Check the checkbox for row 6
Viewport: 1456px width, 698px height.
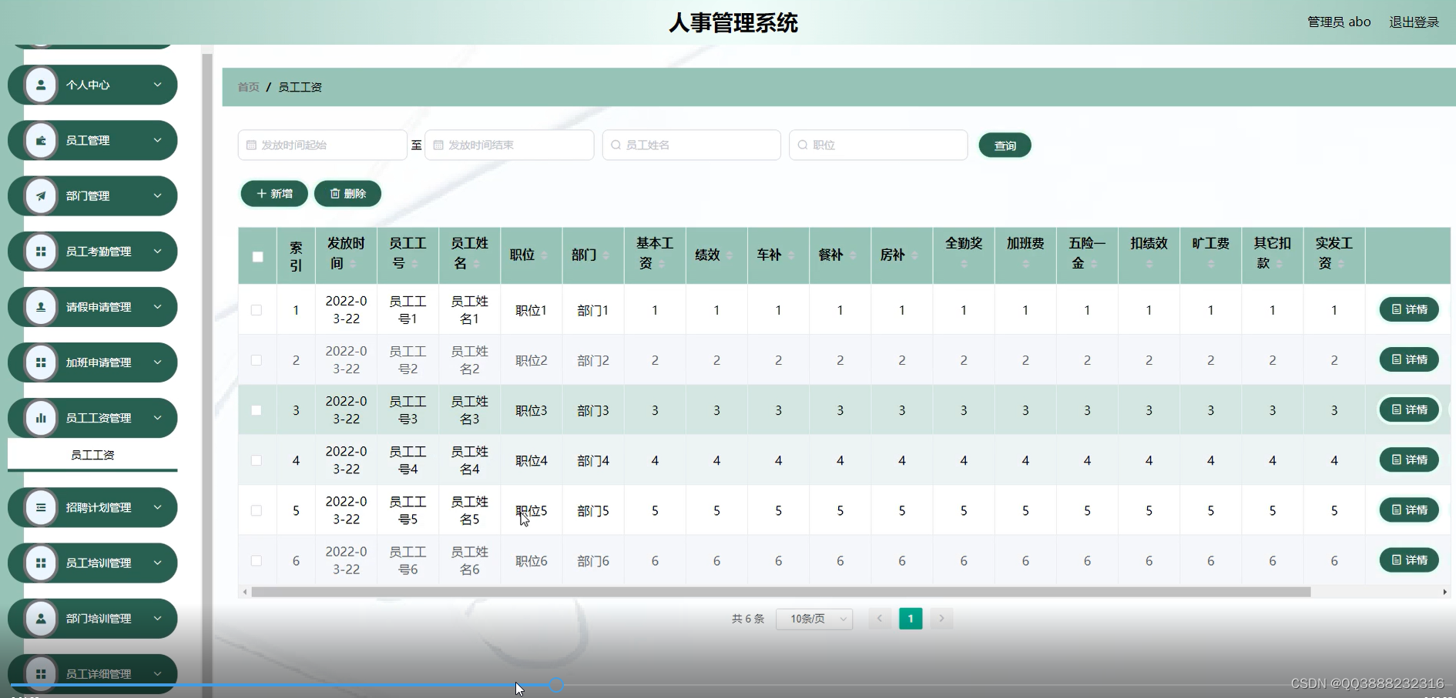pos(257,560)
